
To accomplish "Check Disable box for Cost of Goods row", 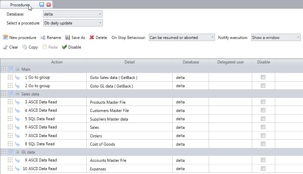I will pyautogui.click(x=263, y=144).
